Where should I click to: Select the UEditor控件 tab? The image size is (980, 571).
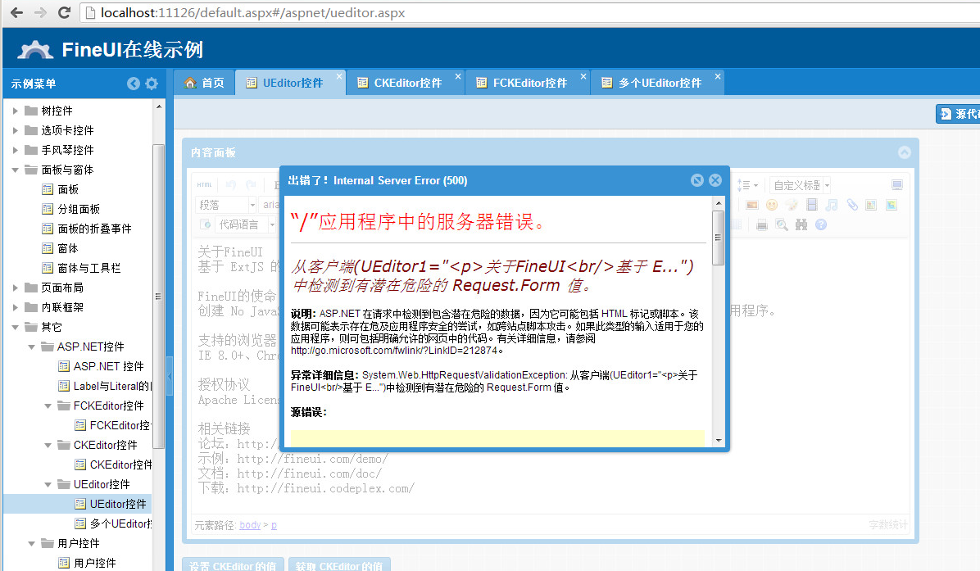(x=291, y=83)
